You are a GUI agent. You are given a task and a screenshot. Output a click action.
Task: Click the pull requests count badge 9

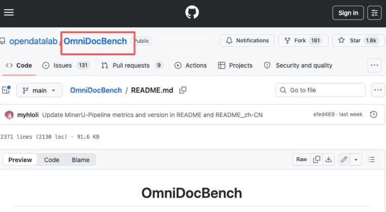(159, 65)
